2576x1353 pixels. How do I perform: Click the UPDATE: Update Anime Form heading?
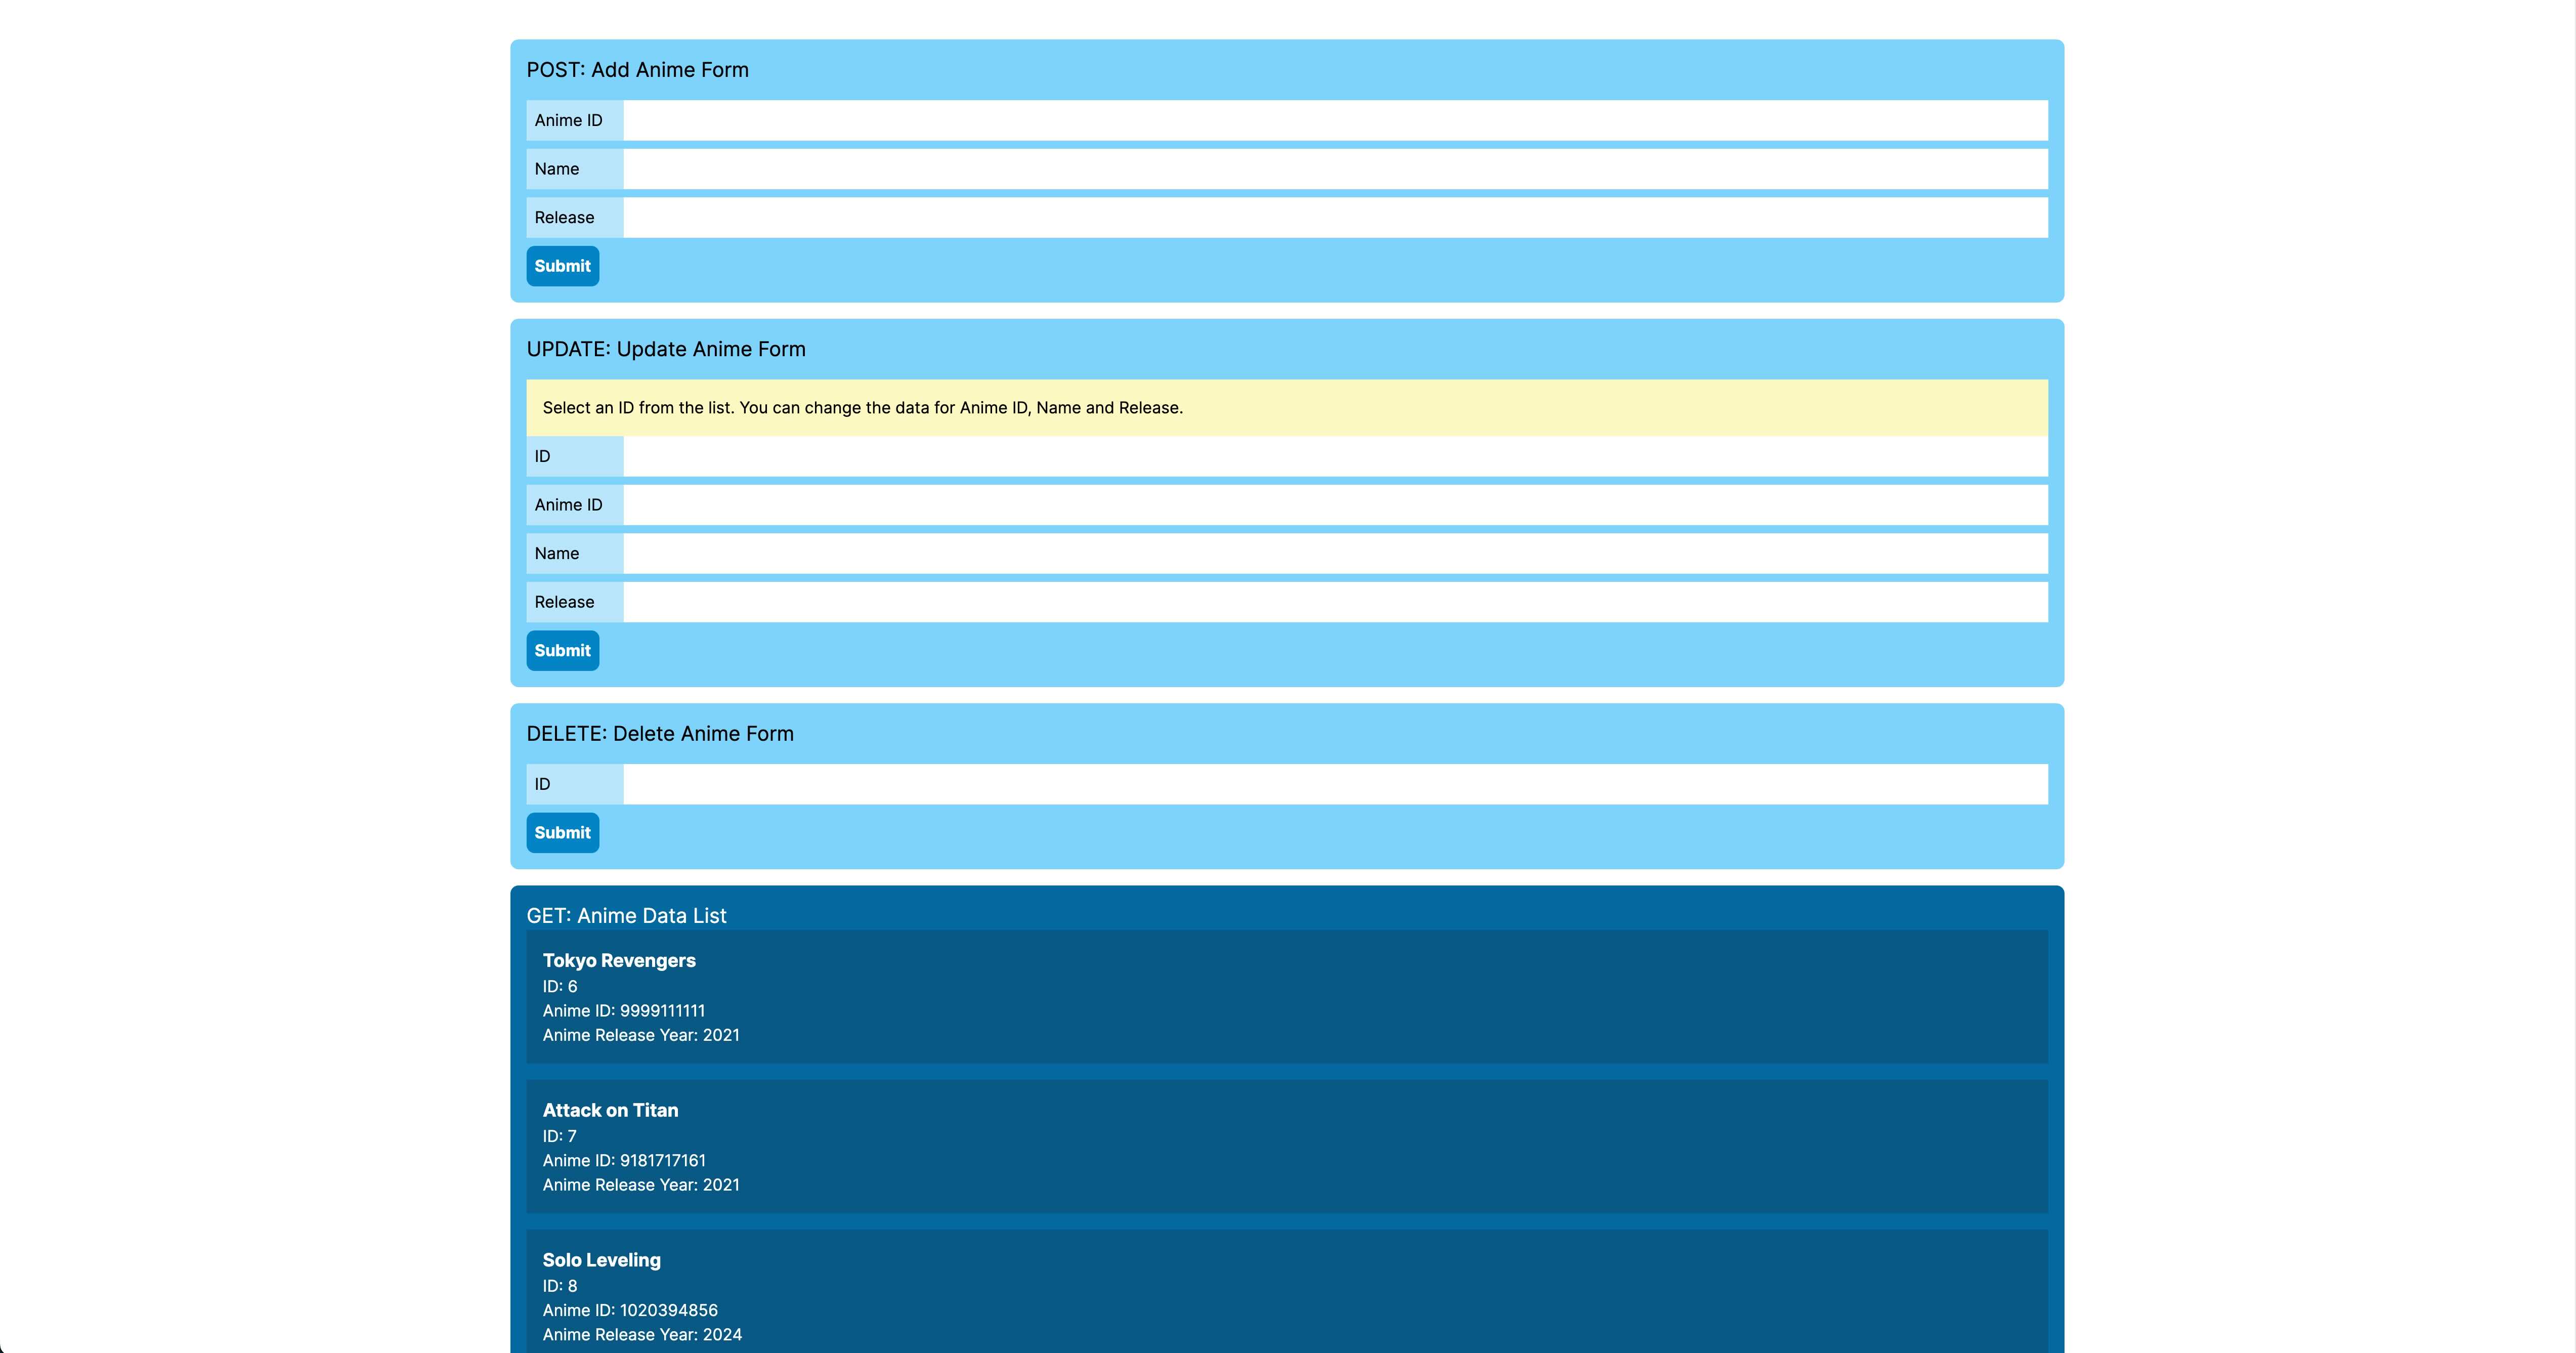(x=665, y=349)
